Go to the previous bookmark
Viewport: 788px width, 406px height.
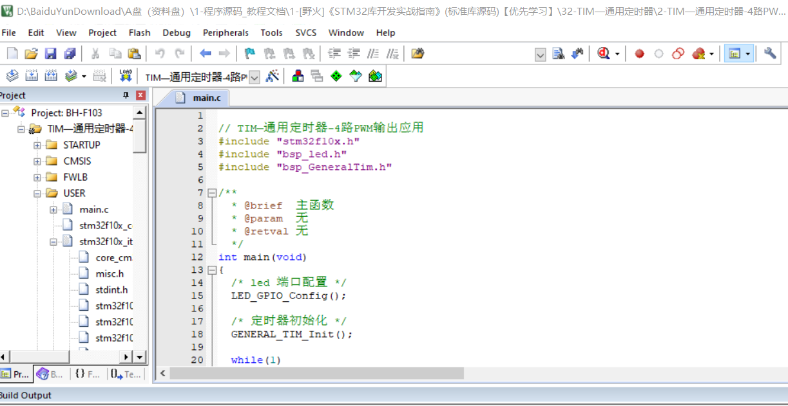point(269,54)
